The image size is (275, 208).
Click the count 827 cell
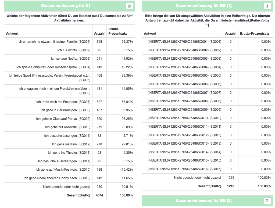point(99,102)
